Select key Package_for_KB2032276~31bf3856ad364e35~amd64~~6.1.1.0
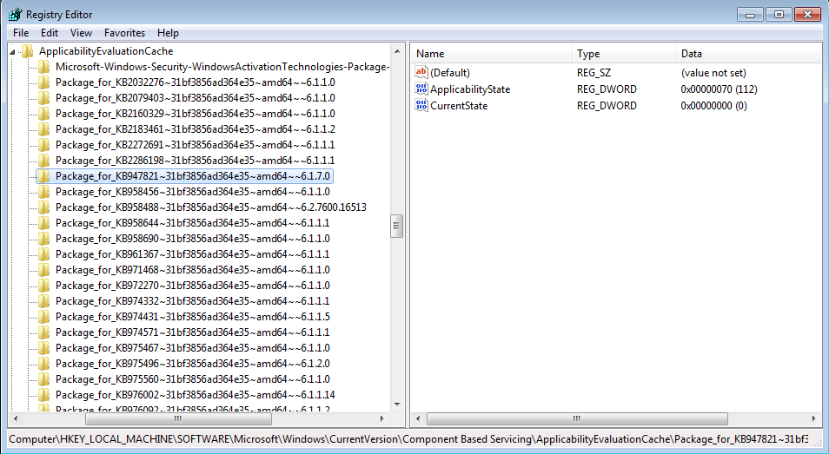 click(196, 82)
